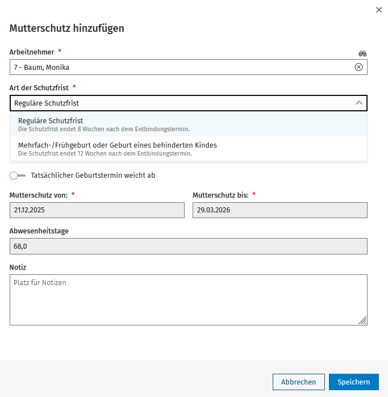Close the Mutterschutz hinzufügen dialog
Image resolution: width=388 pixels, height=397 pixels.
coord(379,10)
